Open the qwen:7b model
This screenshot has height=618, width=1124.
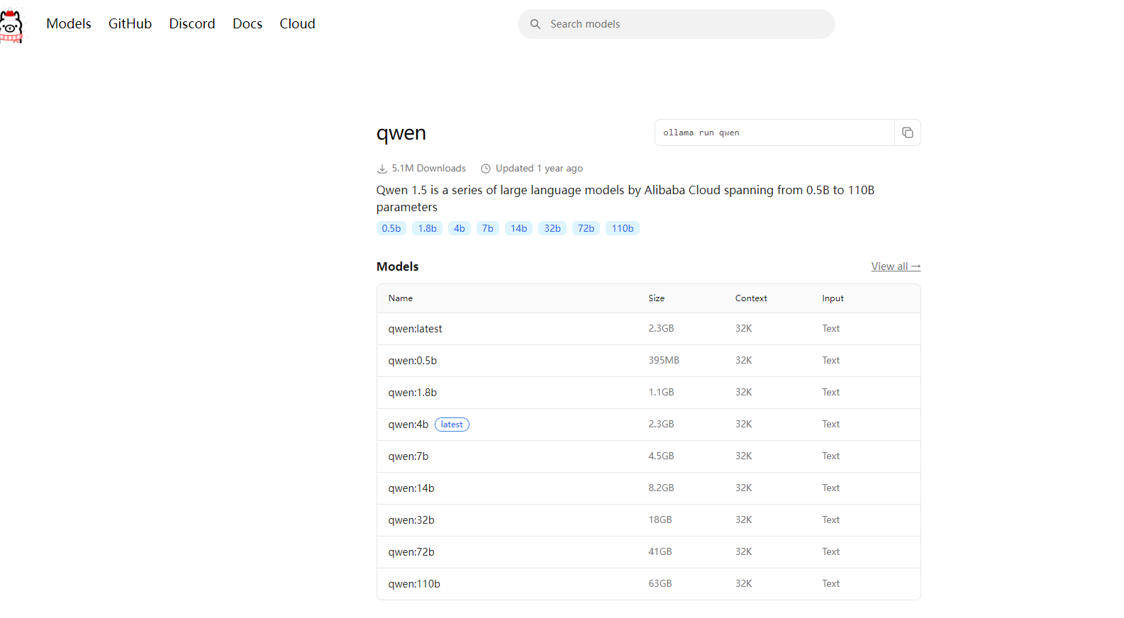408,456
